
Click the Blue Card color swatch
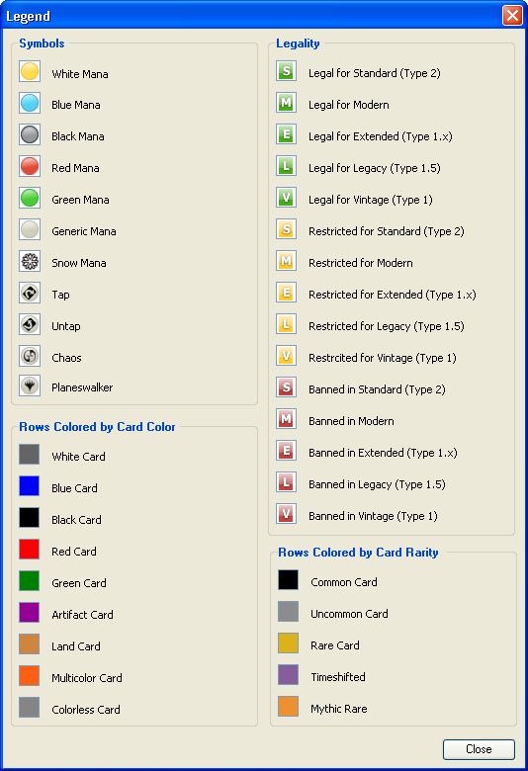pyautogui.click(x=29, y=486)
